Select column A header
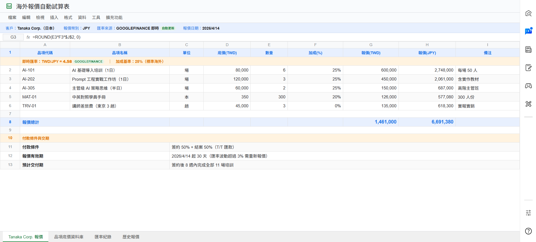536x242 pixels. [45, 45]
